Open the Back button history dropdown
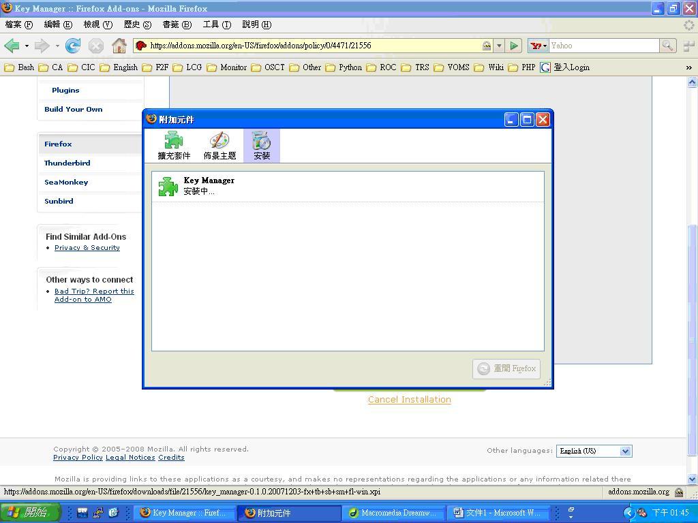The image size is (698, 523). (27, 46)
